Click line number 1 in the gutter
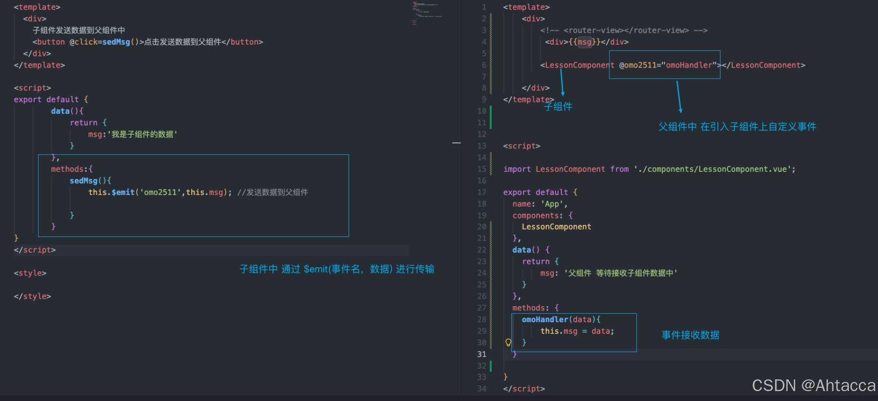The image size is (878, 401). point(484,7)
